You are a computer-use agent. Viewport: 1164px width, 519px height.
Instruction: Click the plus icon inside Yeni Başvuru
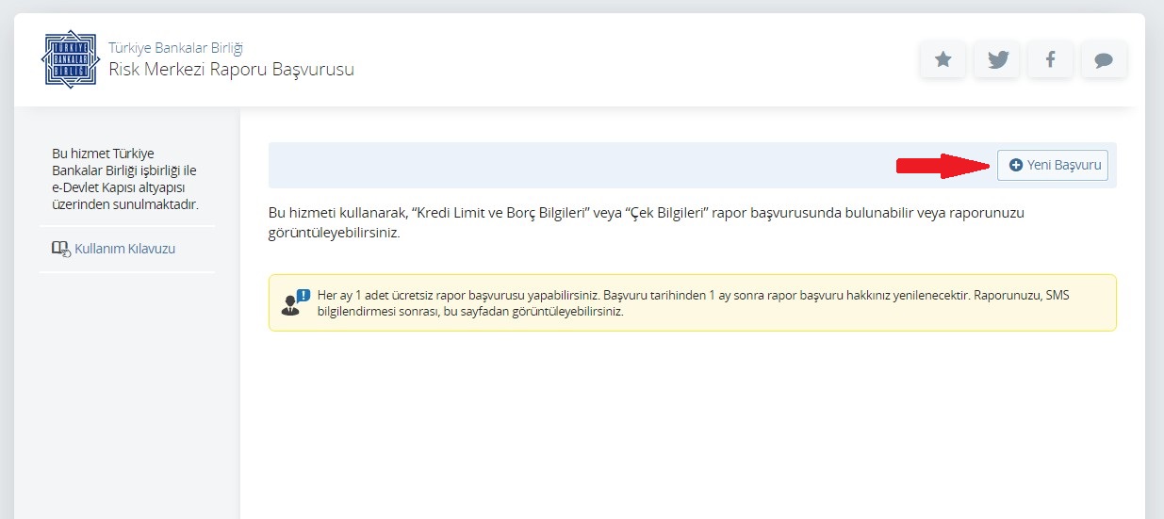click(1015, 165)
